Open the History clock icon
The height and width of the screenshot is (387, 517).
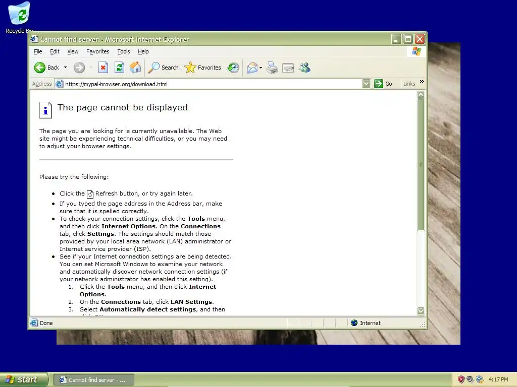(x=233, y=68)
